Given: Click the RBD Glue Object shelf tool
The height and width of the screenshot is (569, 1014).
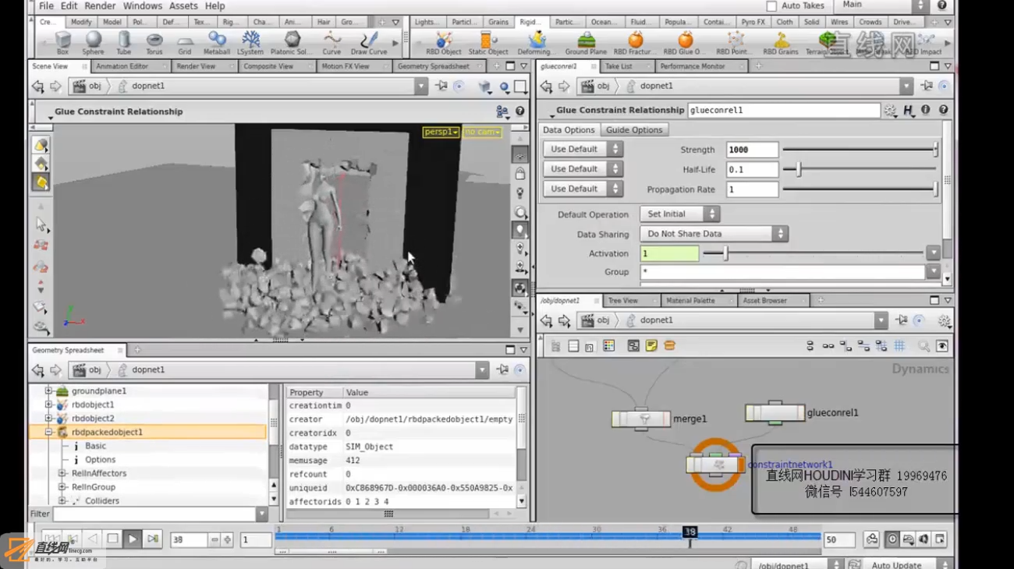Looking at the screenshot, I should (x=685, y=43).
